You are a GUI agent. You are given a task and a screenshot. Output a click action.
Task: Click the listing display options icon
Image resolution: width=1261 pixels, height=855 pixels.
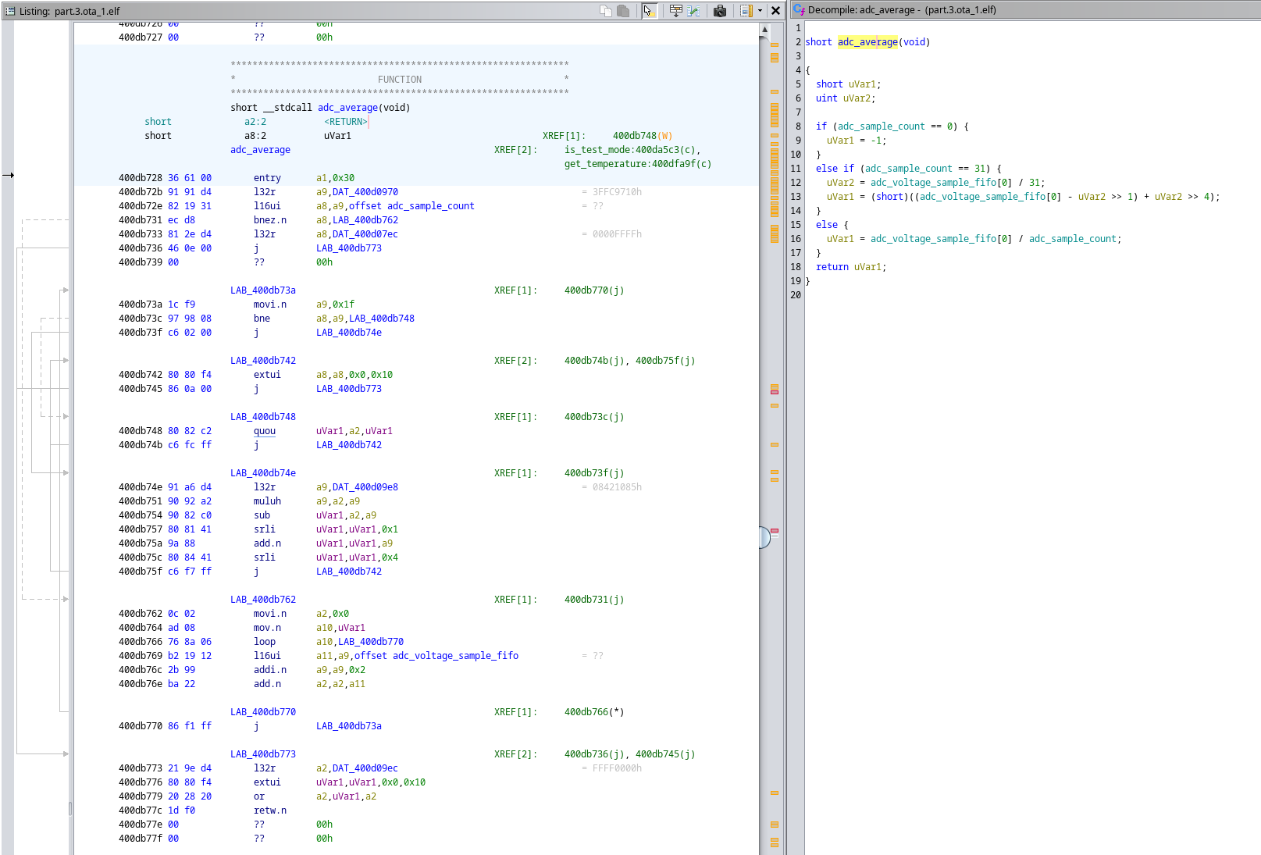746,10
